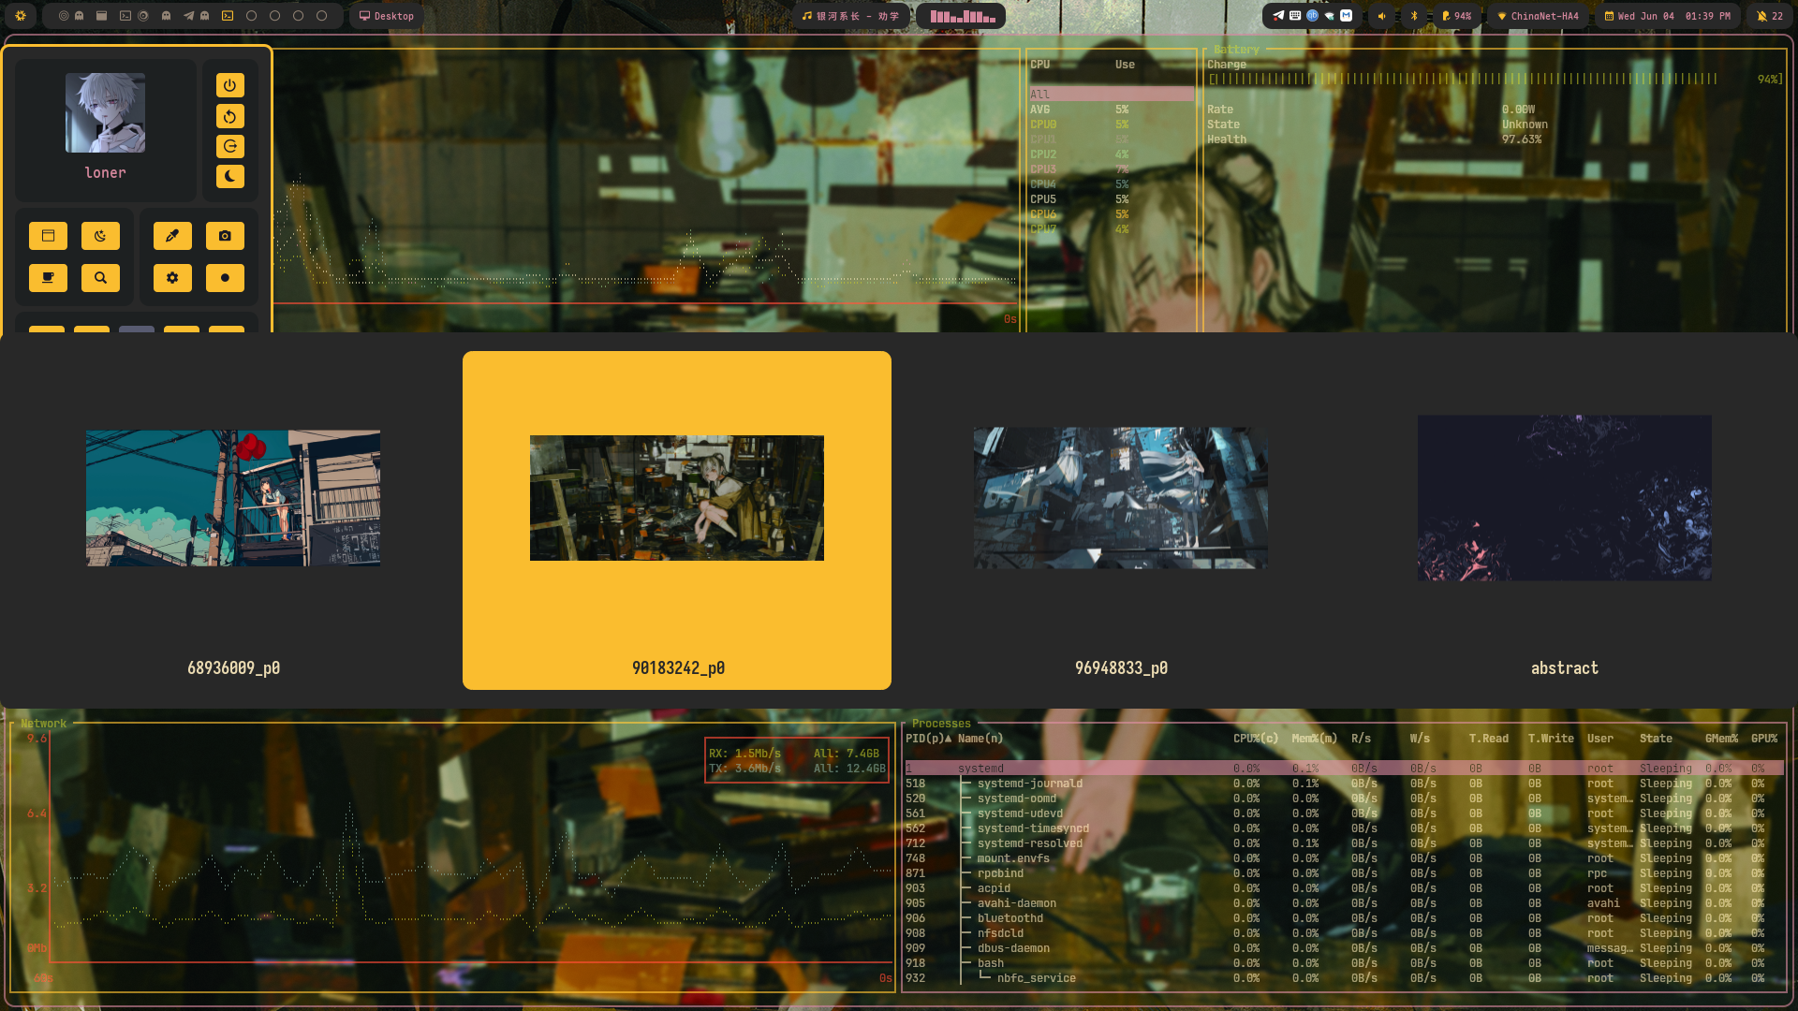Screen dimensions: 1798x1011
Task: Toggle do-not-disturb with the moon button
Action: 229,176
